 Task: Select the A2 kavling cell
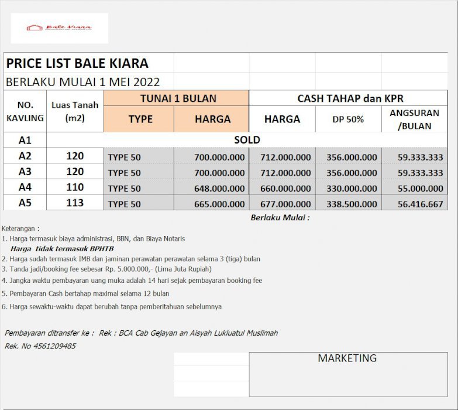coord(25,156)
